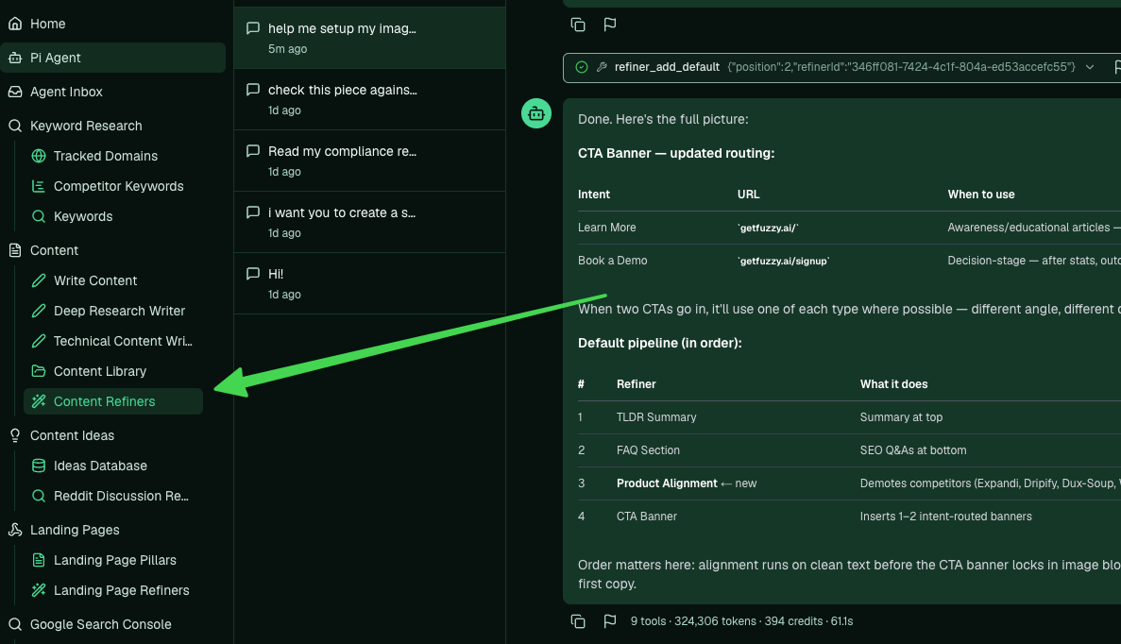Flag the final agent response
The image size is (1121, 644).
click(x=610, y=621)
